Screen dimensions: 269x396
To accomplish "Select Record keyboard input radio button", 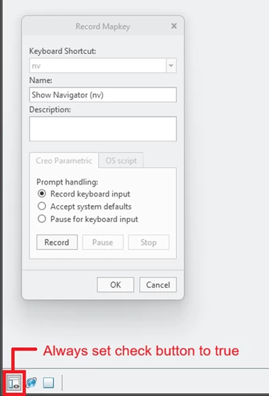I will tap(42, 194).
